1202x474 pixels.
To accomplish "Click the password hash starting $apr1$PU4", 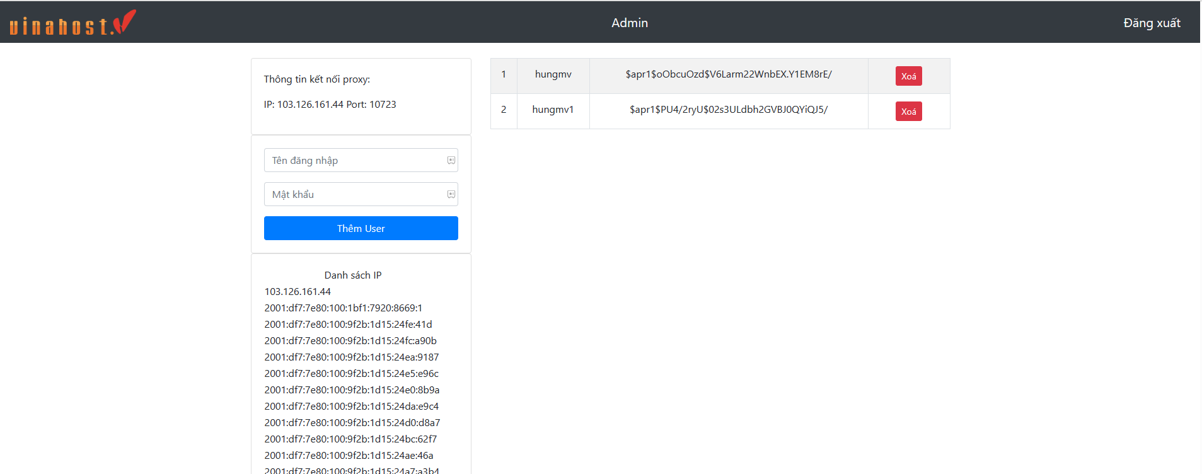I will (728, 110).
